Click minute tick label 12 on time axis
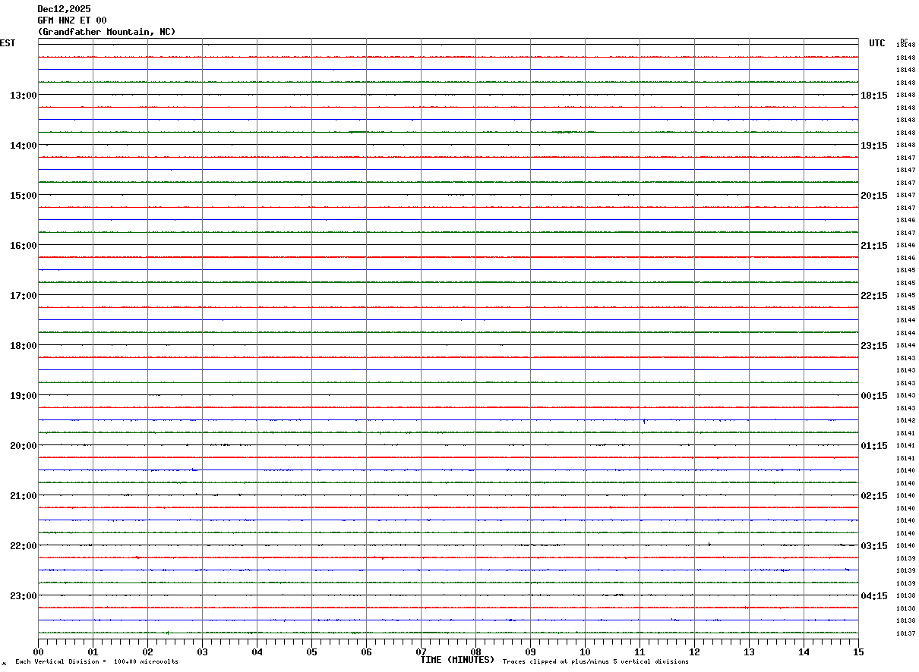Screen dimensions: 919x672 click(x=694, y=652)
